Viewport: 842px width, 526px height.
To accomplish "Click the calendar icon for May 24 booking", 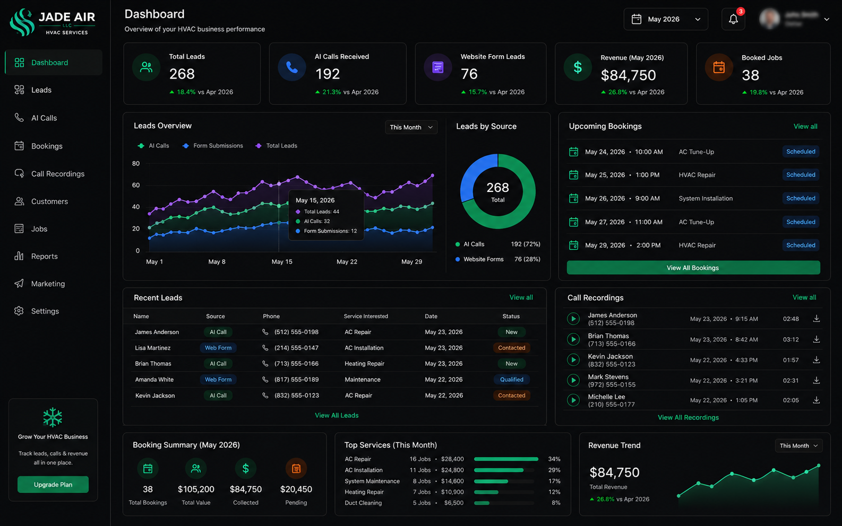I will coord(573,152).
